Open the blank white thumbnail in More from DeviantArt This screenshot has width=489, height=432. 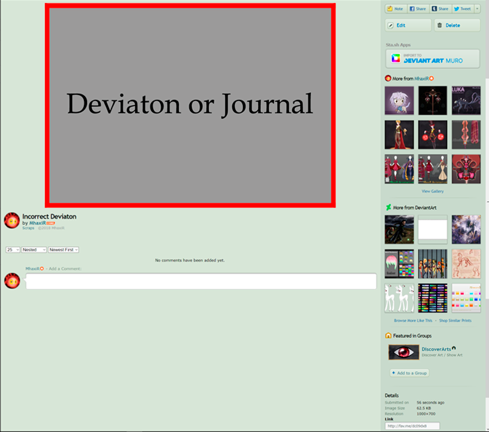pyautogui.click(x=432, y=230)
